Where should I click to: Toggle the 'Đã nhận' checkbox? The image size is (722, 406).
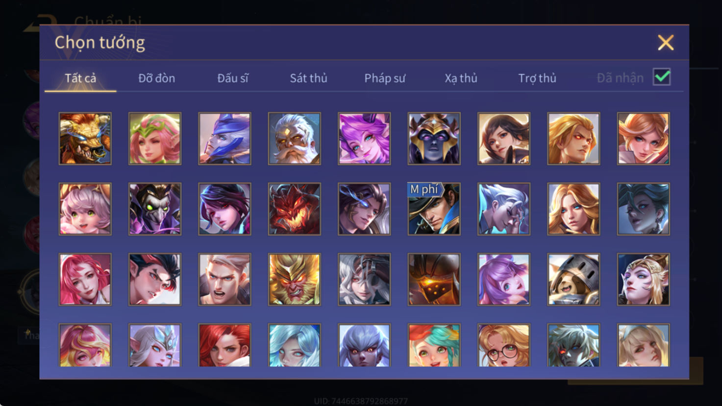tap(662, 77)
